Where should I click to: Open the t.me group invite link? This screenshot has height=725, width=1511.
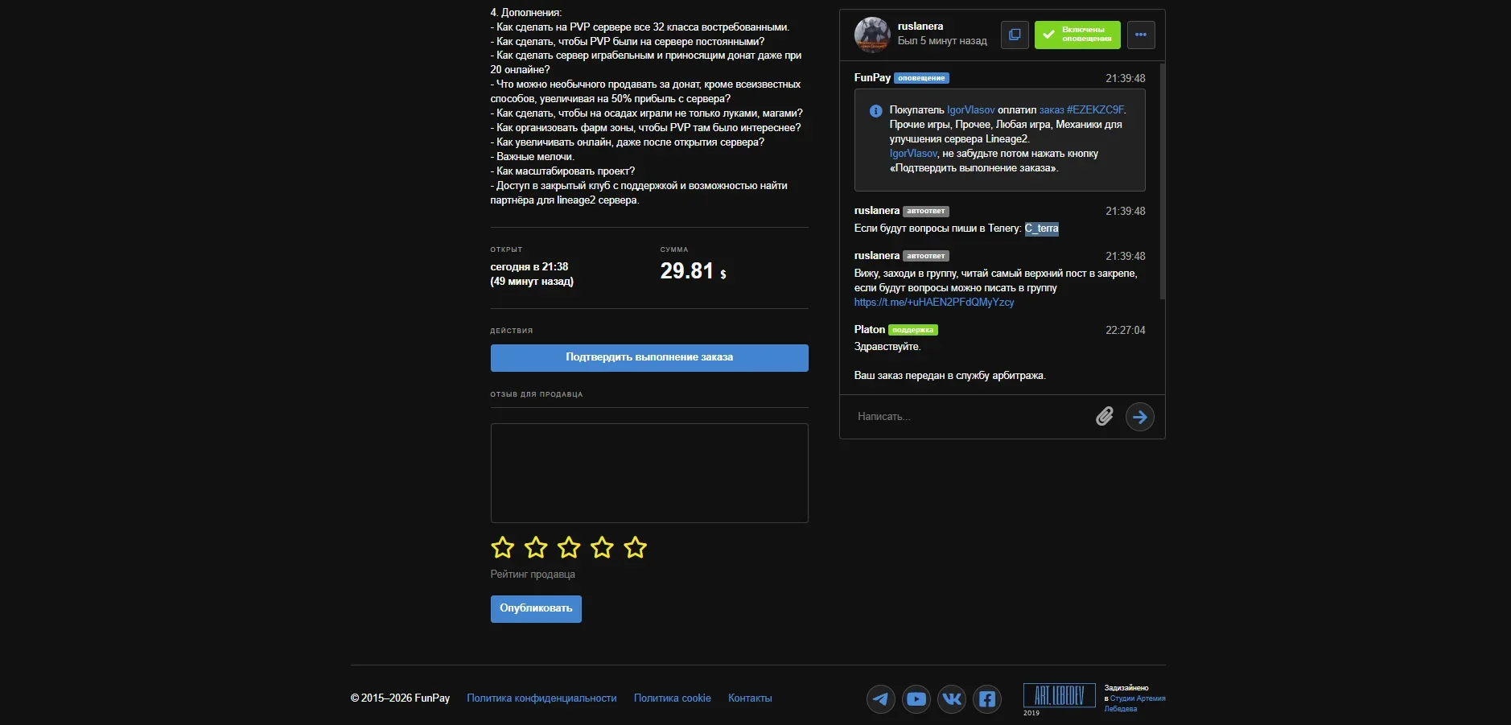point(934,303)
